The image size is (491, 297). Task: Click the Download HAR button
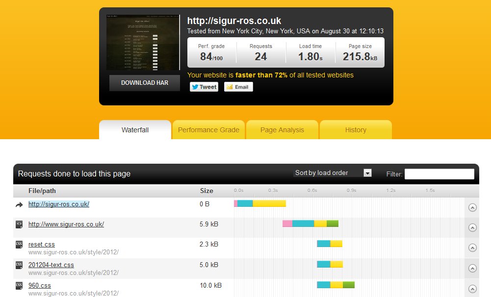coord(145,83)
